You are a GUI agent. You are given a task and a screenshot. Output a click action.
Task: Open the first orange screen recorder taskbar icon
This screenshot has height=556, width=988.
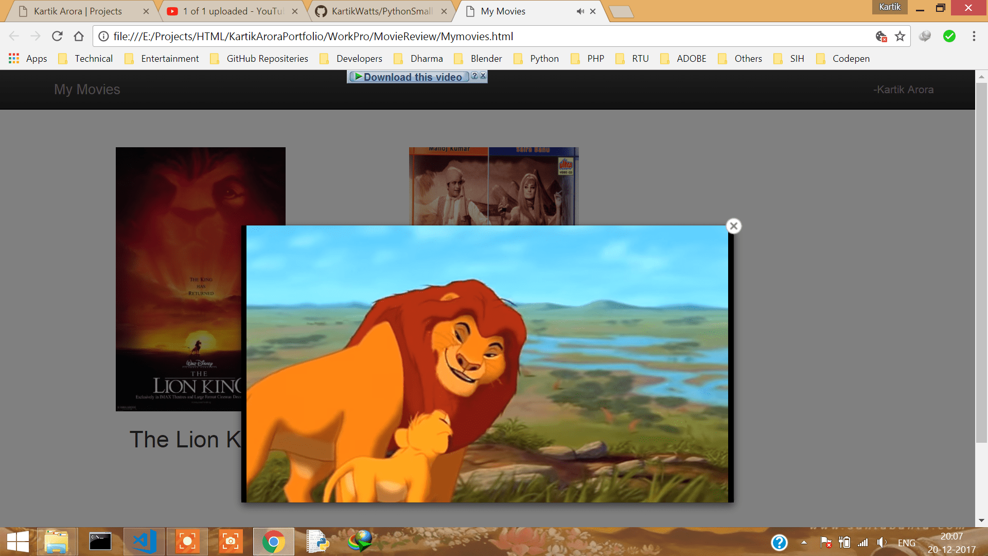pyautogui.click(x=187, y=542)
